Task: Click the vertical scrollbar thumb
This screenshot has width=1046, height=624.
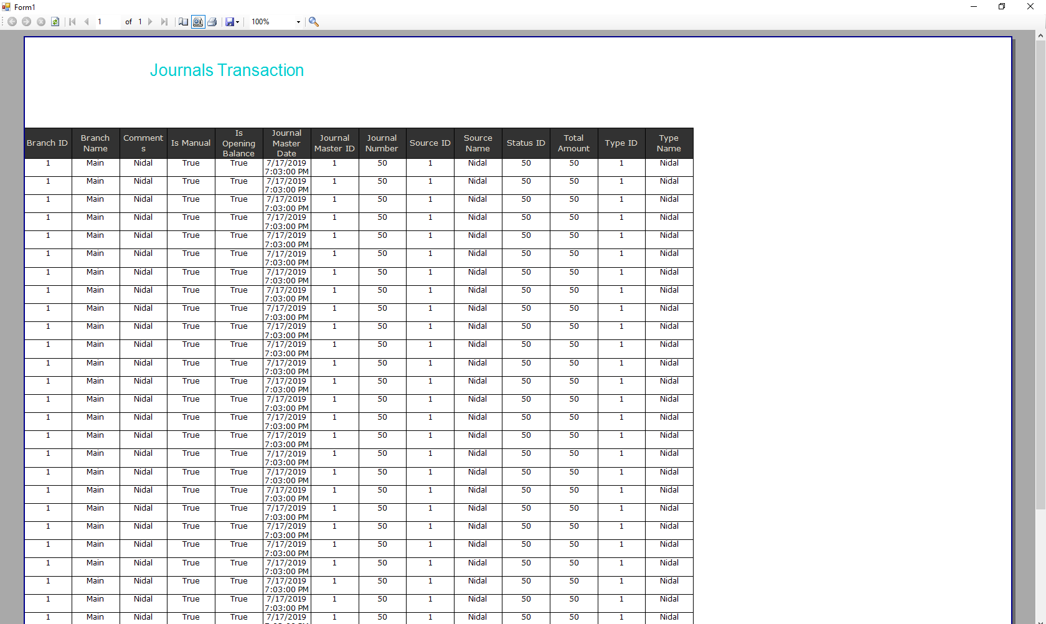Action: (1040, 276)
